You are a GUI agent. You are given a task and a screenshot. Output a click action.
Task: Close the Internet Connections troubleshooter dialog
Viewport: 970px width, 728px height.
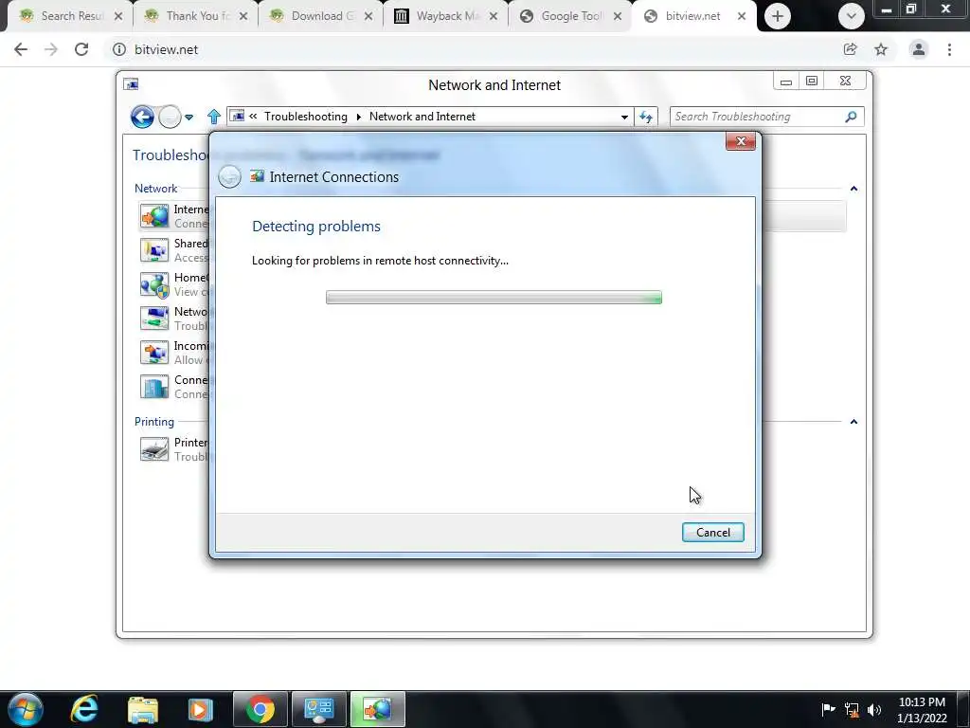click(x=741, y=141)
